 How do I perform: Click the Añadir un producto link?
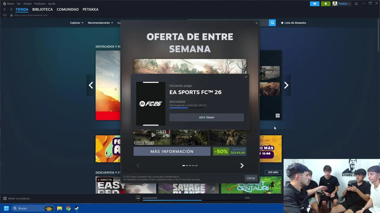point(19,199)
